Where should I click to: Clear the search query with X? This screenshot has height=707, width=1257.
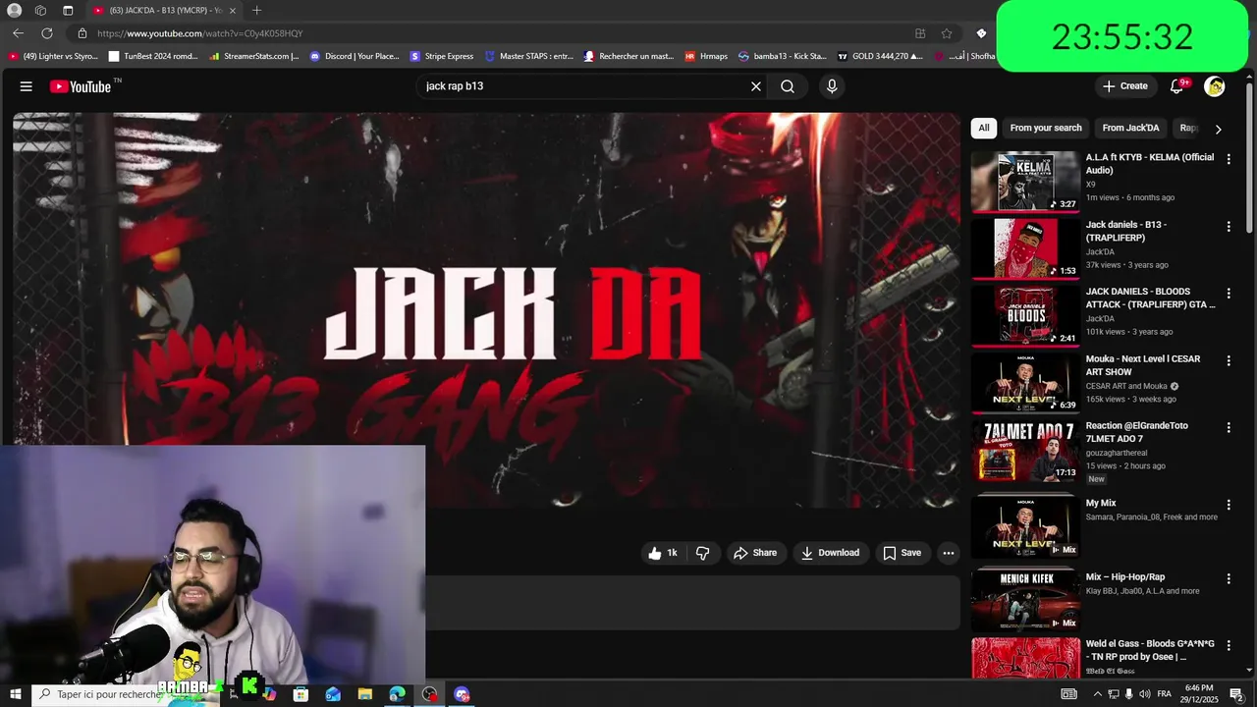point(756,86)
